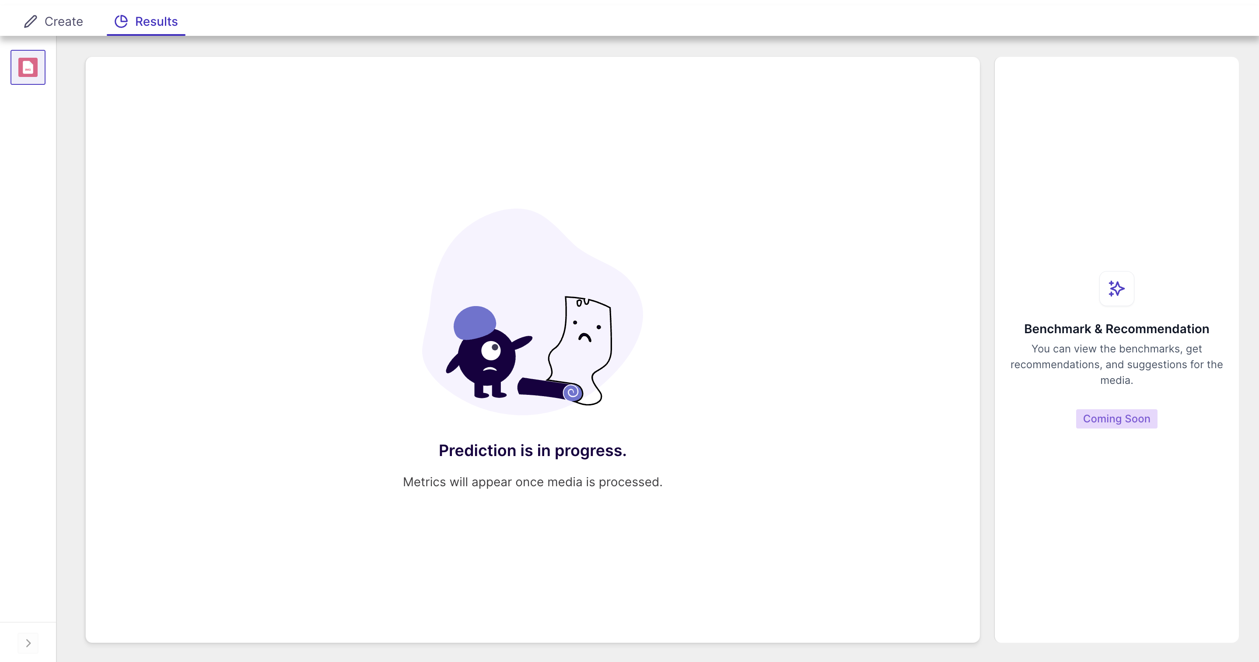Click the benchmarks description paragraph

pyautogui.click(x=1116, y=365)
